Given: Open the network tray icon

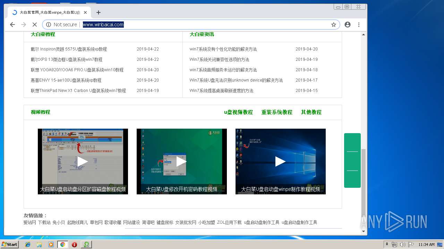Looking at the screenshot, I should pyautogui.click(x=394, y=245).
